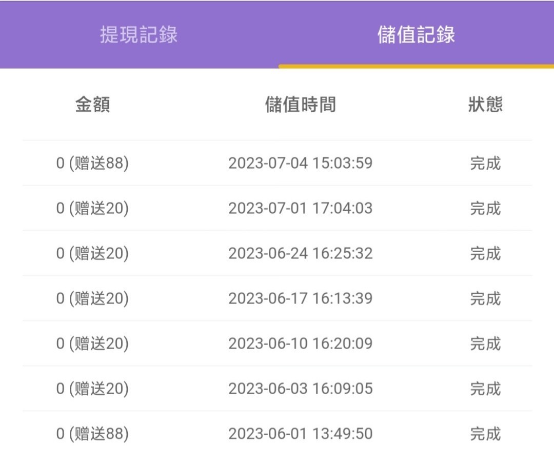Select the 2023-06-24 16:25:32 timestamp
Image resolution: width=554 pixels, height=465 pixels.
click(x=300, y=253)
